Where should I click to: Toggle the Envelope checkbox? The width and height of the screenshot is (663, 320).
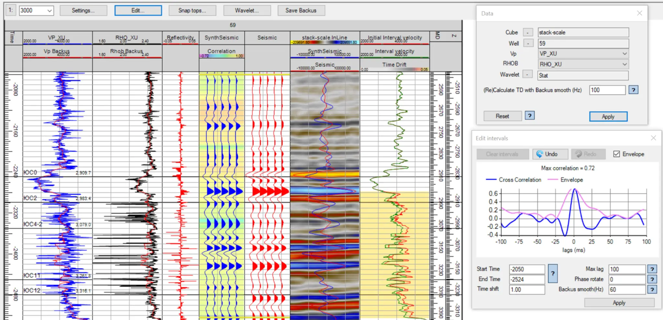pyautogui.click(x=617, y=154)
